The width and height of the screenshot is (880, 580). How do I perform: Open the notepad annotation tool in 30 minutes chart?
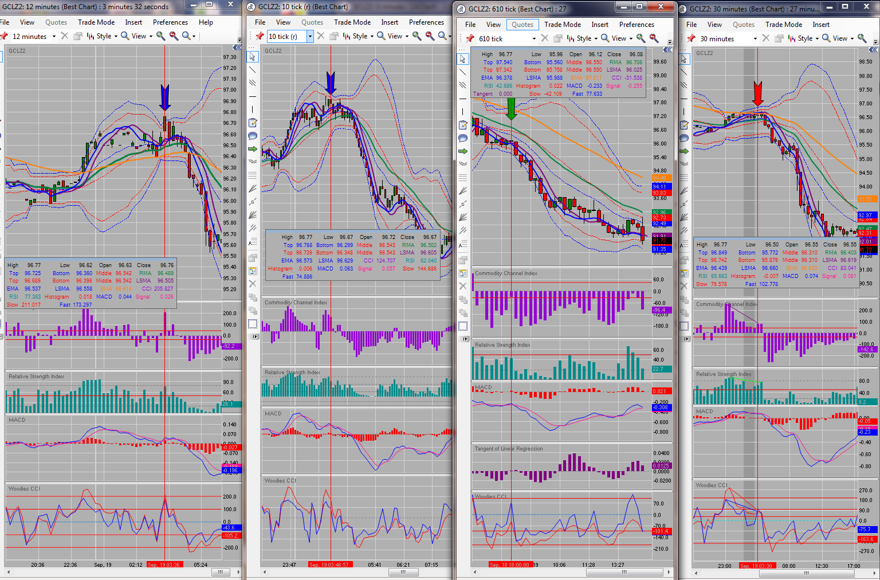[x=683, y=125]
